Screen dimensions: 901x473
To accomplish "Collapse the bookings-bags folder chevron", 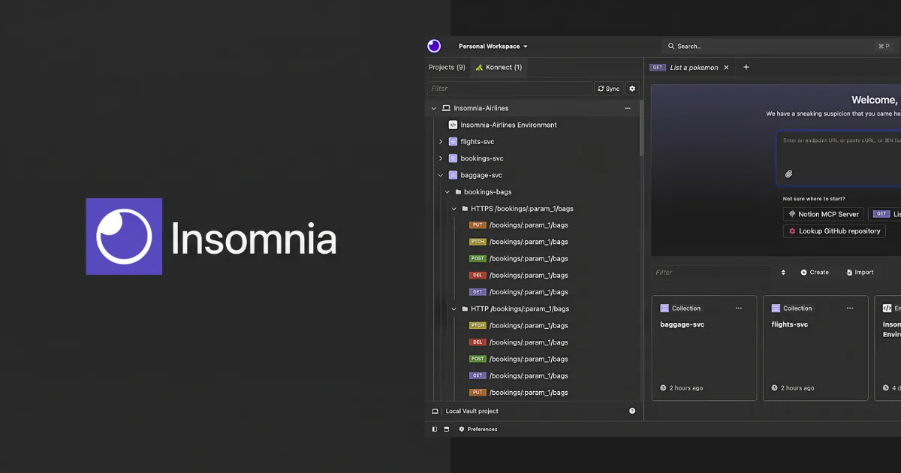I will [447, 192].
